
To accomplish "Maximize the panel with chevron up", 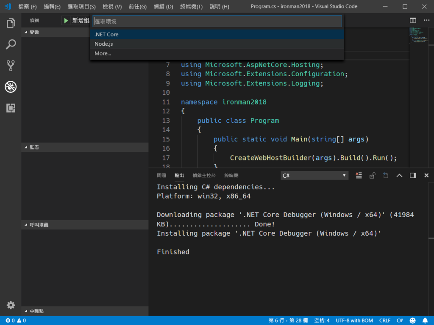I will 399,175.
